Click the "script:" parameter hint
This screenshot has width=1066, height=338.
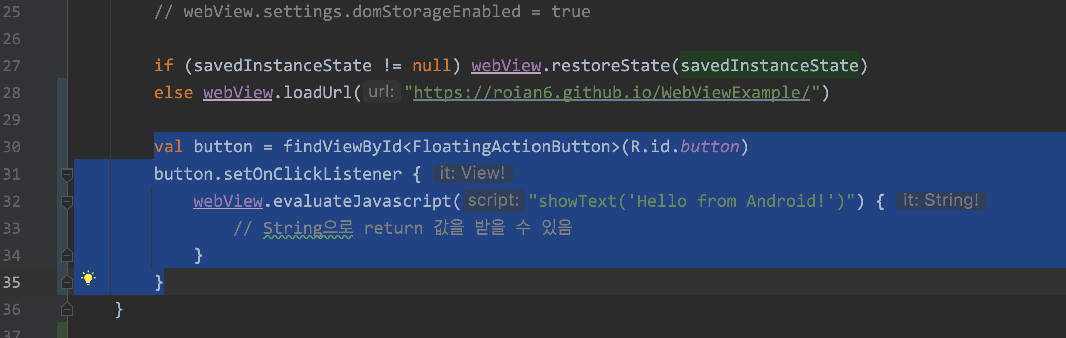(493, 201)
